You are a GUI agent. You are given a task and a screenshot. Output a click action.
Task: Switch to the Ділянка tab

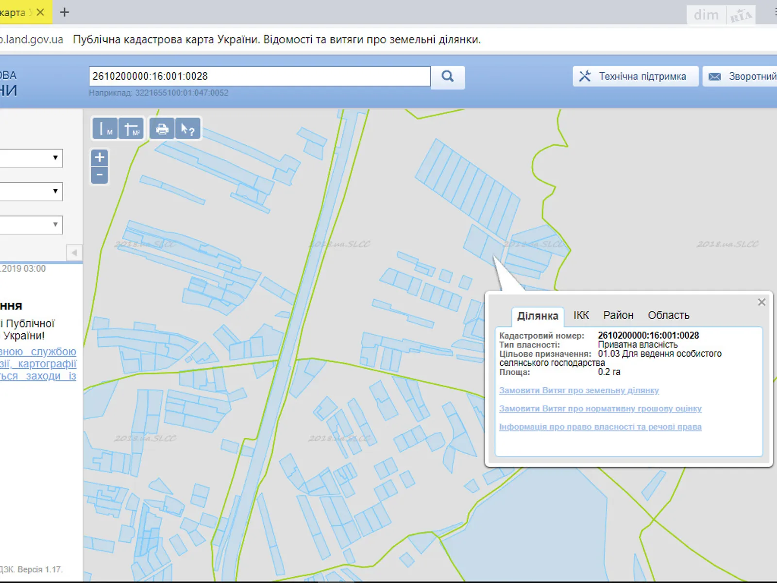tap(538, 316)
